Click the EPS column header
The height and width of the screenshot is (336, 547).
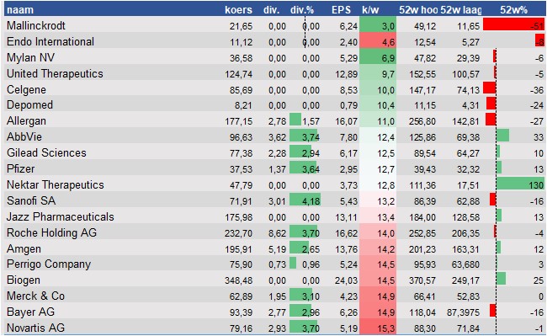coord(341,9)
